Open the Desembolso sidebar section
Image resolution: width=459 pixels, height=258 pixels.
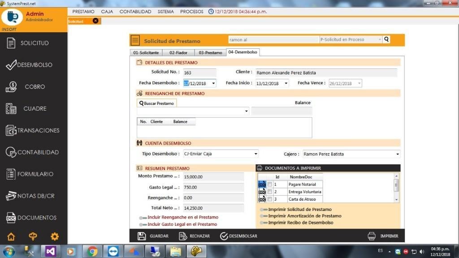29,64
